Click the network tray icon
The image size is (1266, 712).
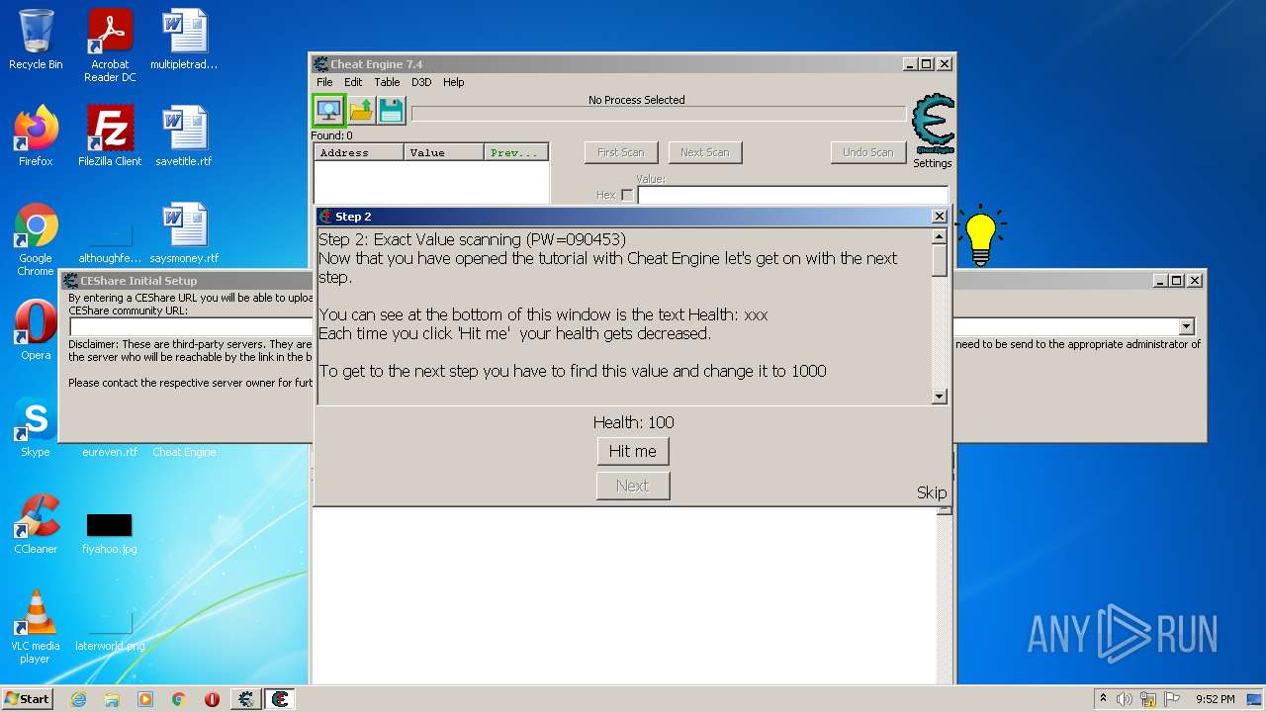point(1148,699)
